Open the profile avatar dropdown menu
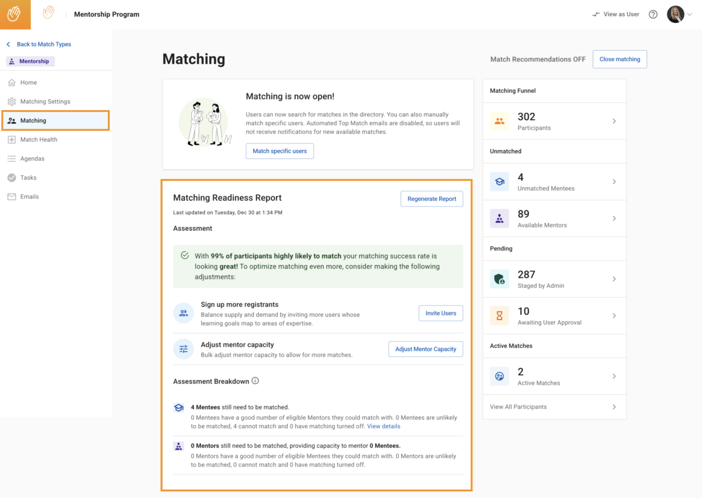This screenshot has width=702, height=498. [680, 14]
